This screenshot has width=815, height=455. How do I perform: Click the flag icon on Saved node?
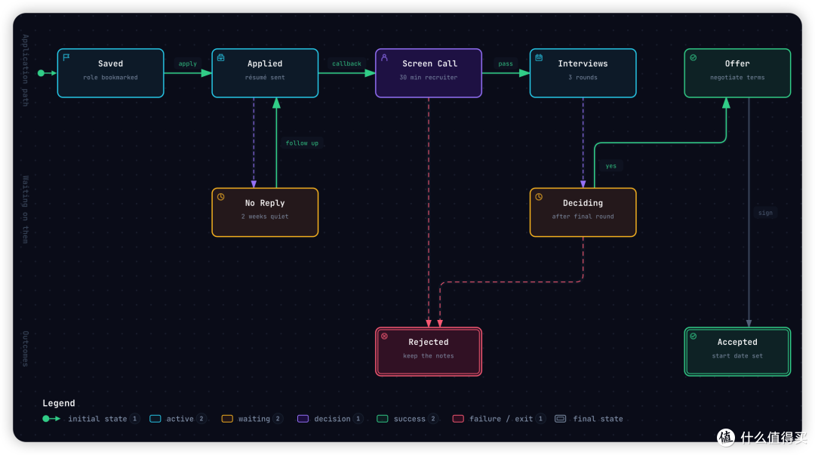click(66, 57)
